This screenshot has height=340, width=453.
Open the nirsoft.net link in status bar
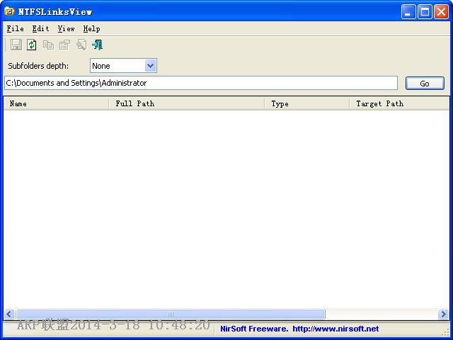(x=336, y=329)
